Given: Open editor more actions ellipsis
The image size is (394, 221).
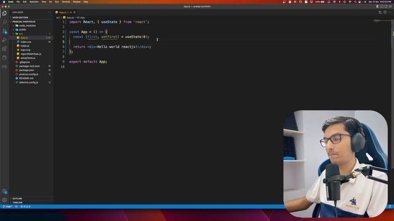Looking at the screenshot, I should click(390, 12).
